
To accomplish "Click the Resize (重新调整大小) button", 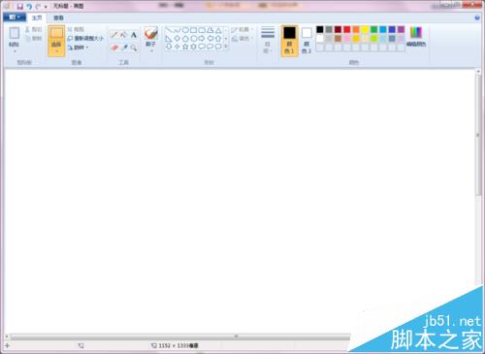I will coord(85,39).
